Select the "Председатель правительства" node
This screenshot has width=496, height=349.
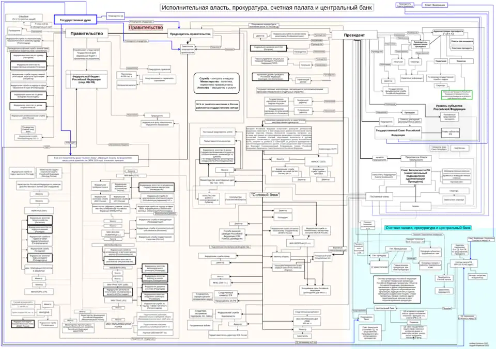coord(191,34)
